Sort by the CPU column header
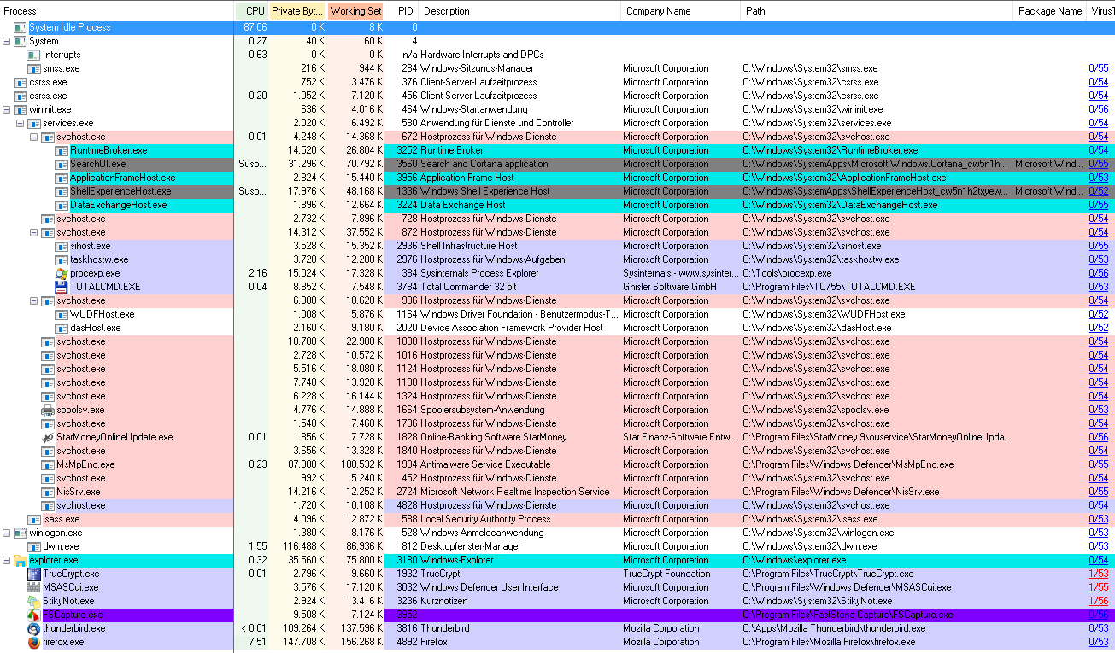 click(x=254, y=11)
